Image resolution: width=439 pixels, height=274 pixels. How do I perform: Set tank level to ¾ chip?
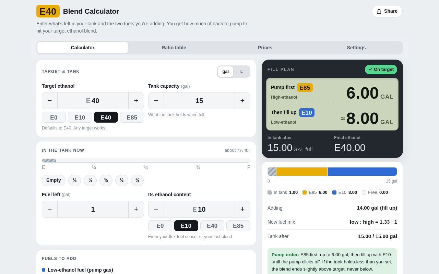pyautogui.click(x=137, y=180)
